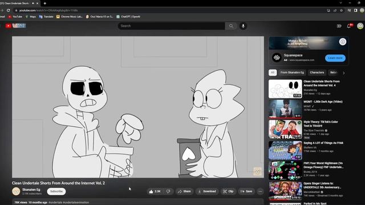365x205 pixels.
Task: Open the Osu! Mania V3 bookmark
Action: coord(99,17)
